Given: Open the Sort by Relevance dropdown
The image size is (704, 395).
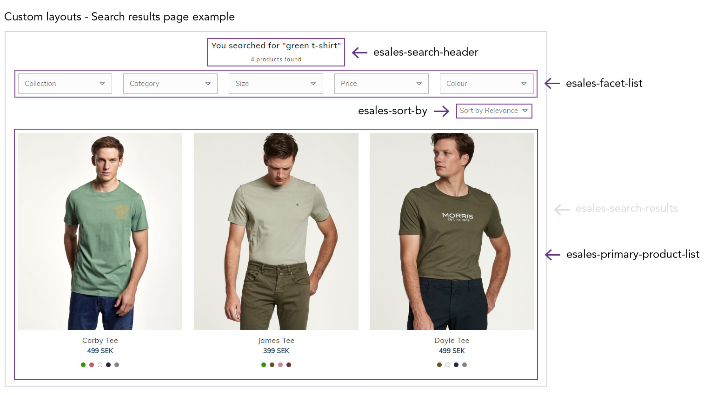Looking at the screenshot, I should (x=494, y=111).
